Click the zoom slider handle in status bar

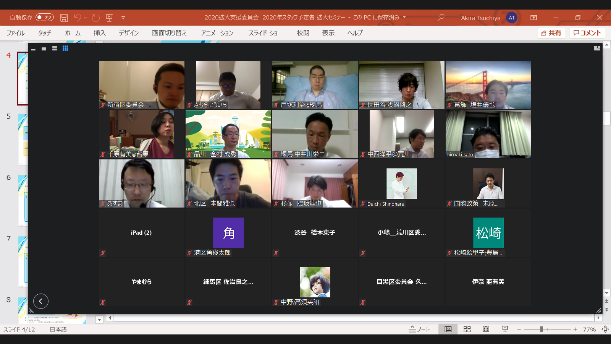[x=541, y=329]
